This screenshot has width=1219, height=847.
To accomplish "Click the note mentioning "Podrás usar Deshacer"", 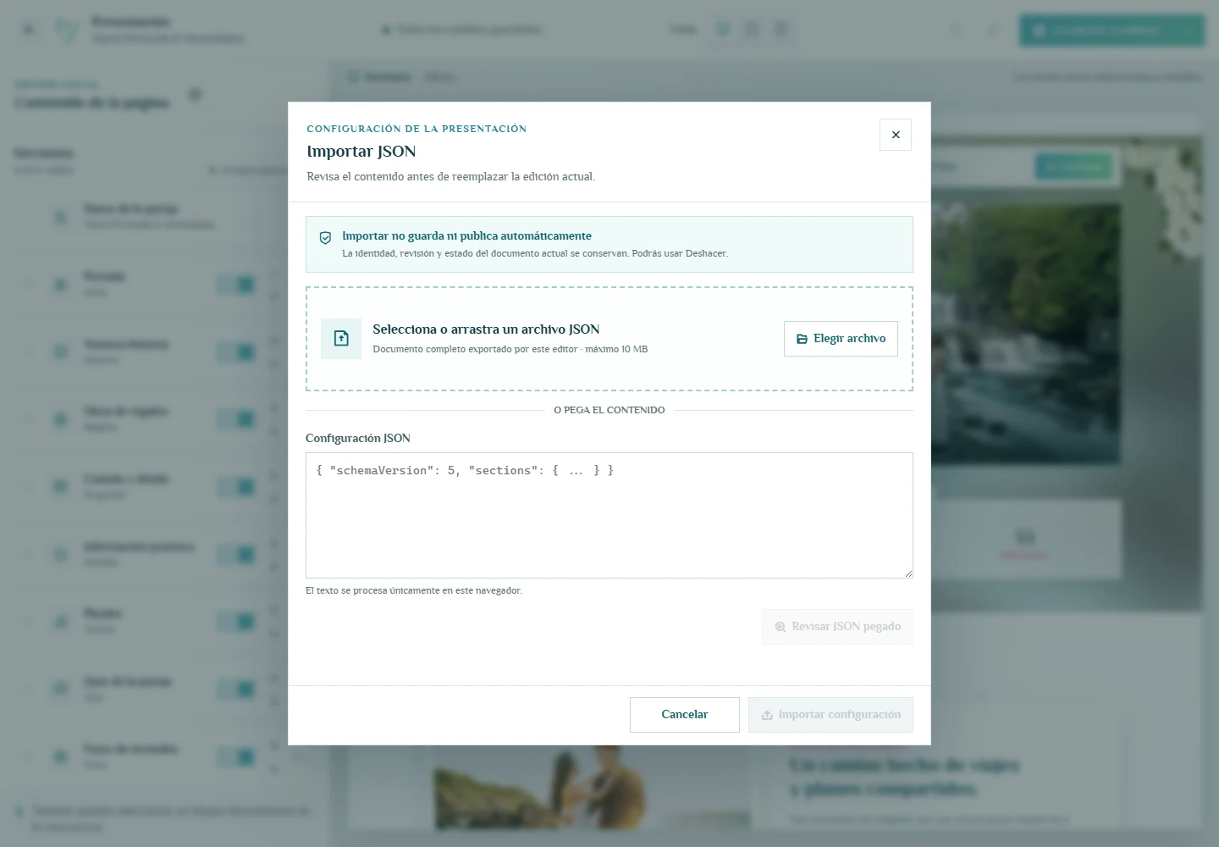I will [x=535, y=253].
